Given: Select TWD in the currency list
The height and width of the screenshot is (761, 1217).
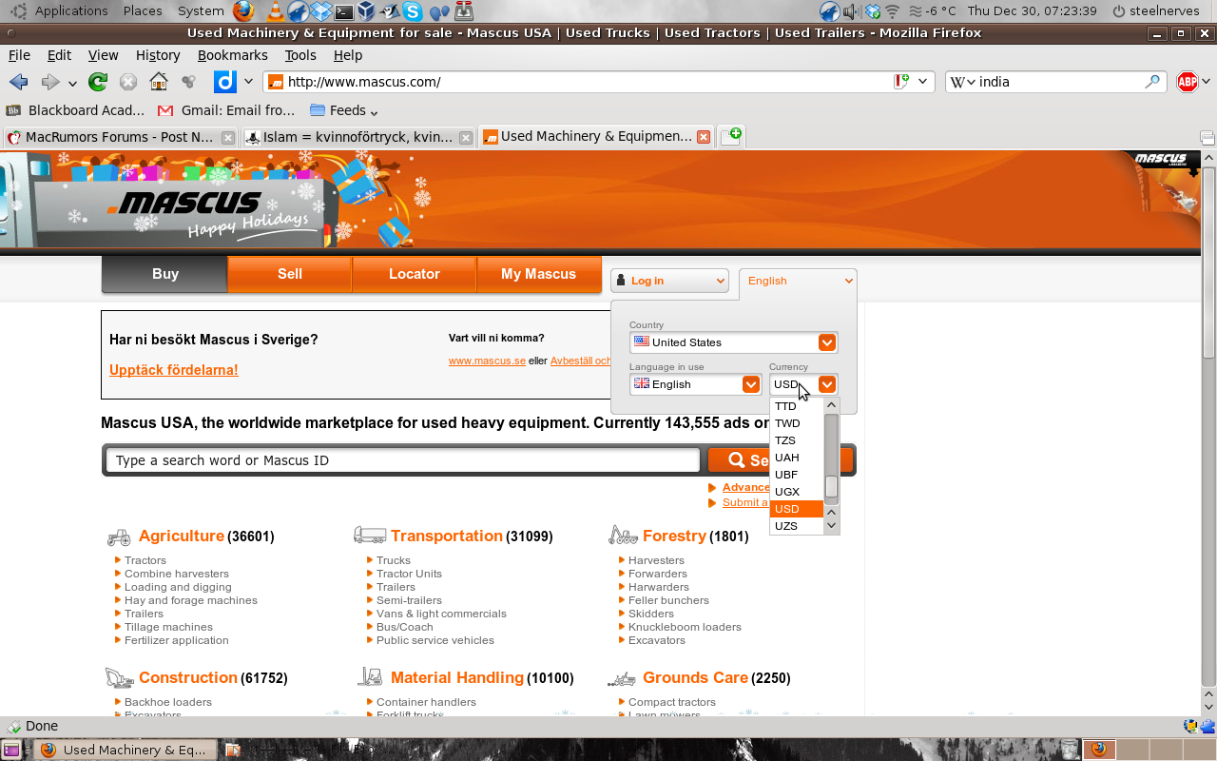Looking at the screenshot, I should (797, 423).
